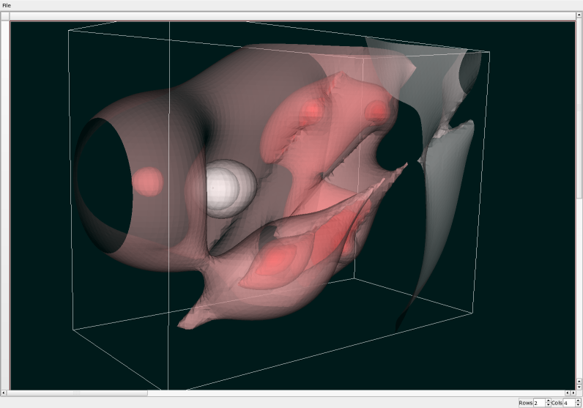The image size is (583, 408).
Task: Click the vertical scrollbar thumb
Action: [579, 108]
